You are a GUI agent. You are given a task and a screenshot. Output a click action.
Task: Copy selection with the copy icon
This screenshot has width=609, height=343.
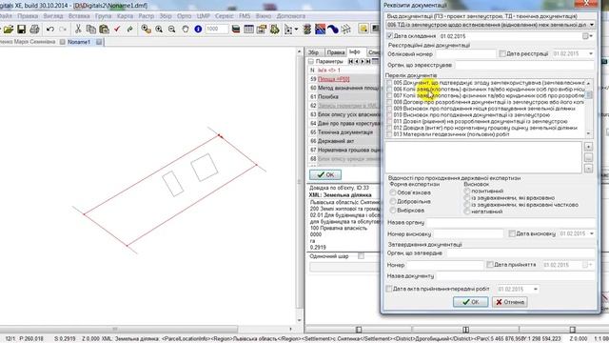pyautogui.click(x=91, y=30)
